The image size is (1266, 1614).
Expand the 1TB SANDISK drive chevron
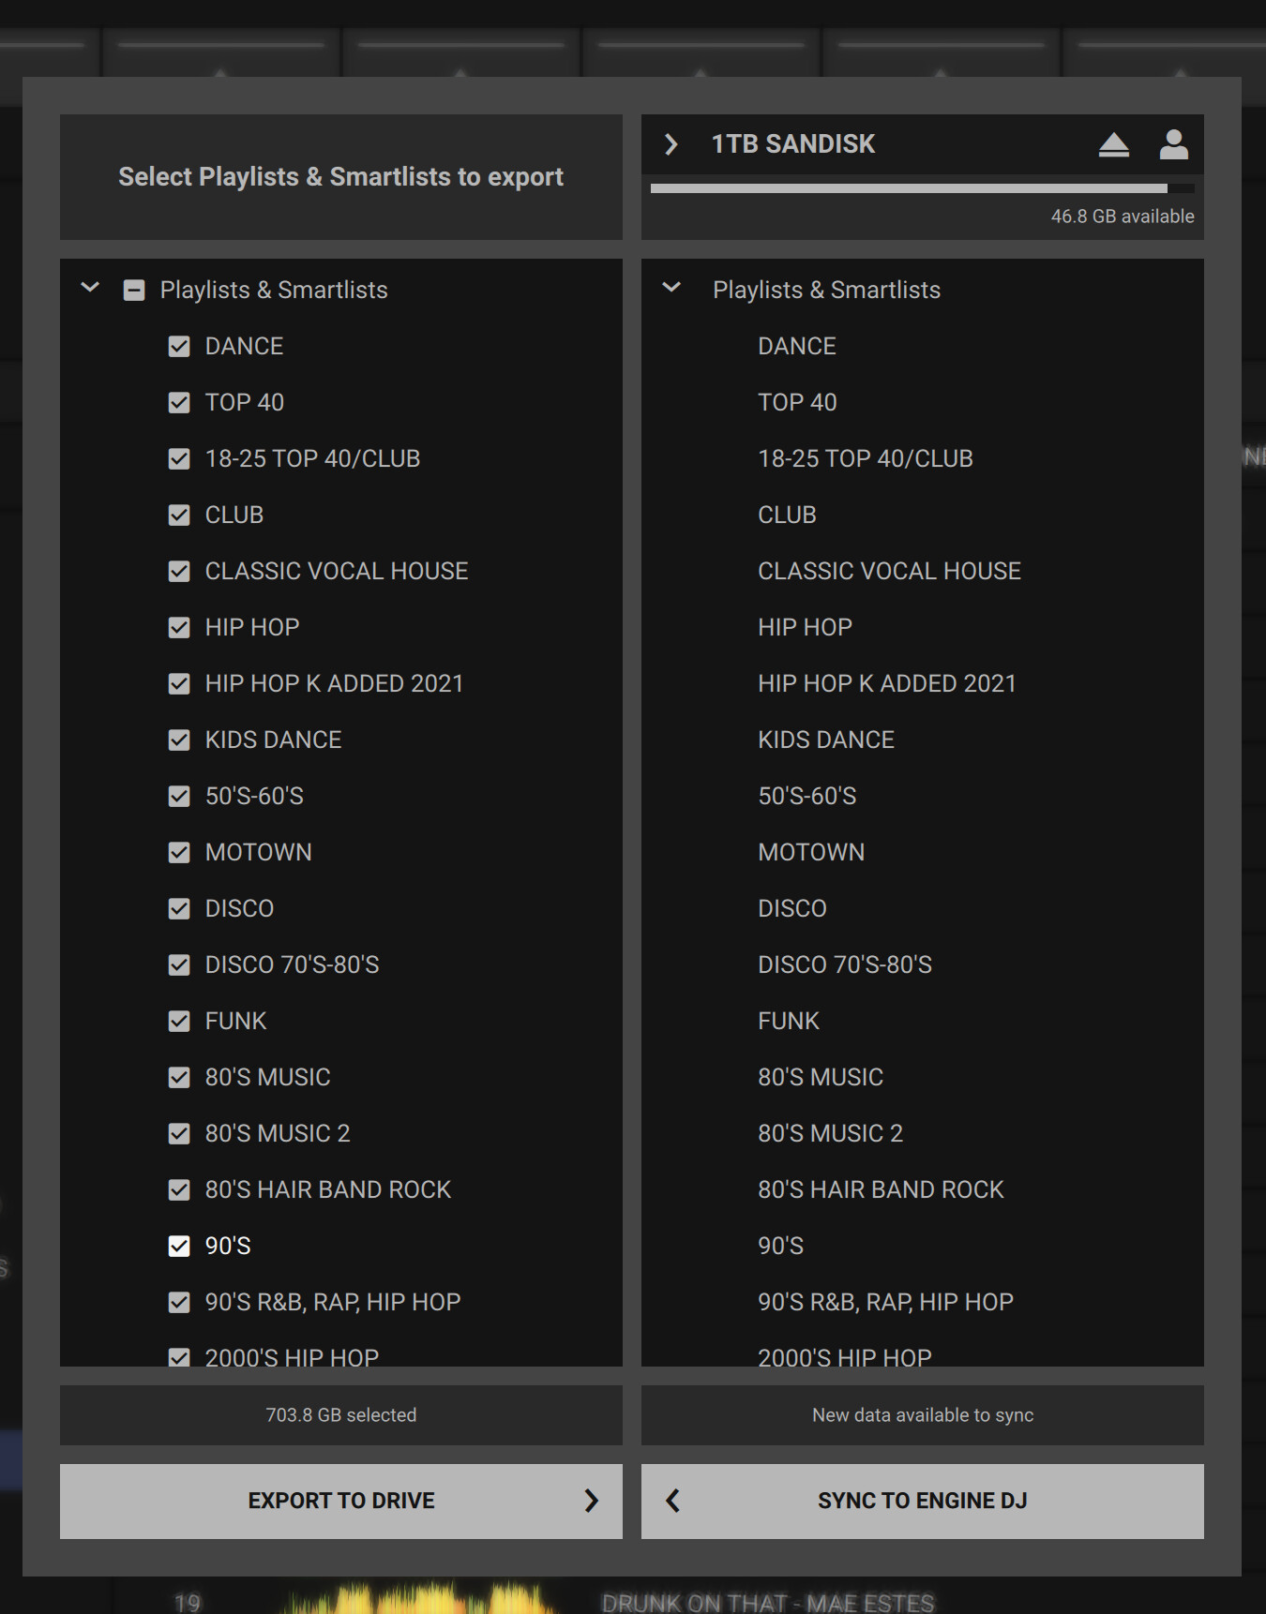point(671,144)
